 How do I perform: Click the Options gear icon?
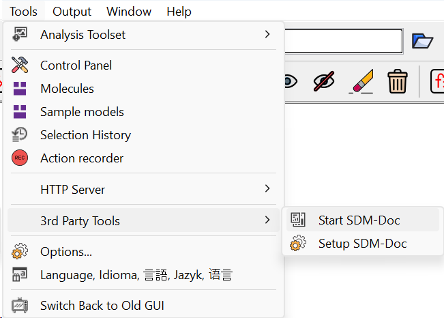tap(20, 251)
